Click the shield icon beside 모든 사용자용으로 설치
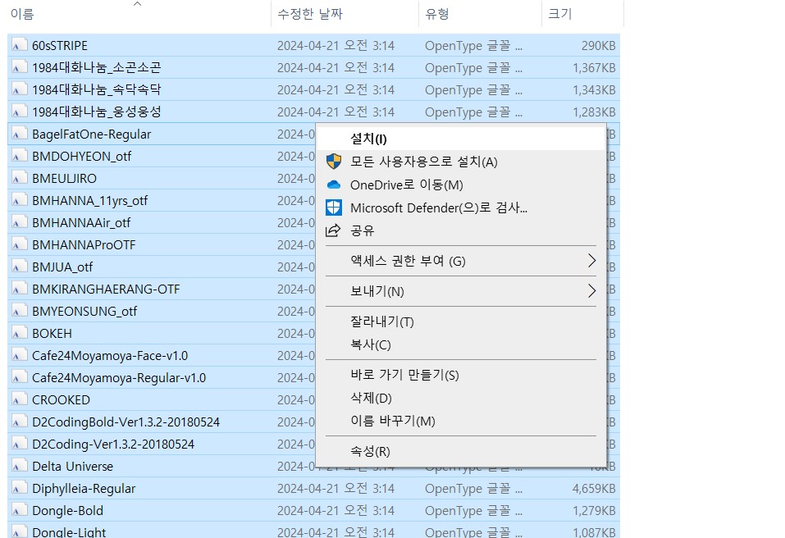785x538 pixels. click(334, 162)
